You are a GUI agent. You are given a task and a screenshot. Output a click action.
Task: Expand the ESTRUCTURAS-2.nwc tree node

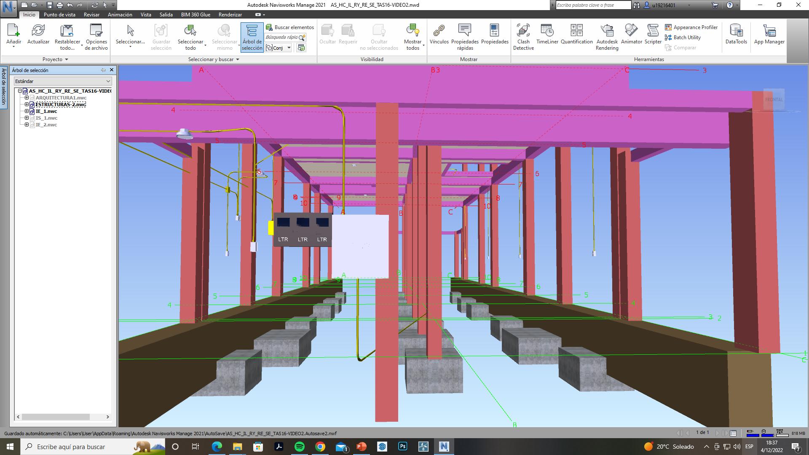click(x=27, y=104)
